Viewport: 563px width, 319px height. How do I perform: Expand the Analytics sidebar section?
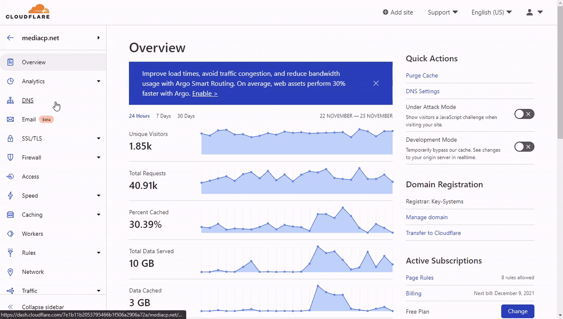[53, 82]
